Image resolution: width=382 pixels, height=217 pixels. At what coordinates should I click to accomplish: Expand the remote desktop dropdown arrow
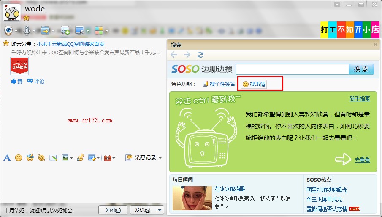88,31
